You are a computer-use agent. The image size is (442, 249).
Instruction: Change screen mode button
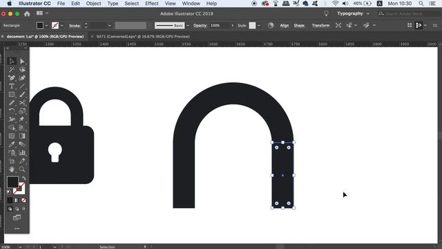pos(17,218)
